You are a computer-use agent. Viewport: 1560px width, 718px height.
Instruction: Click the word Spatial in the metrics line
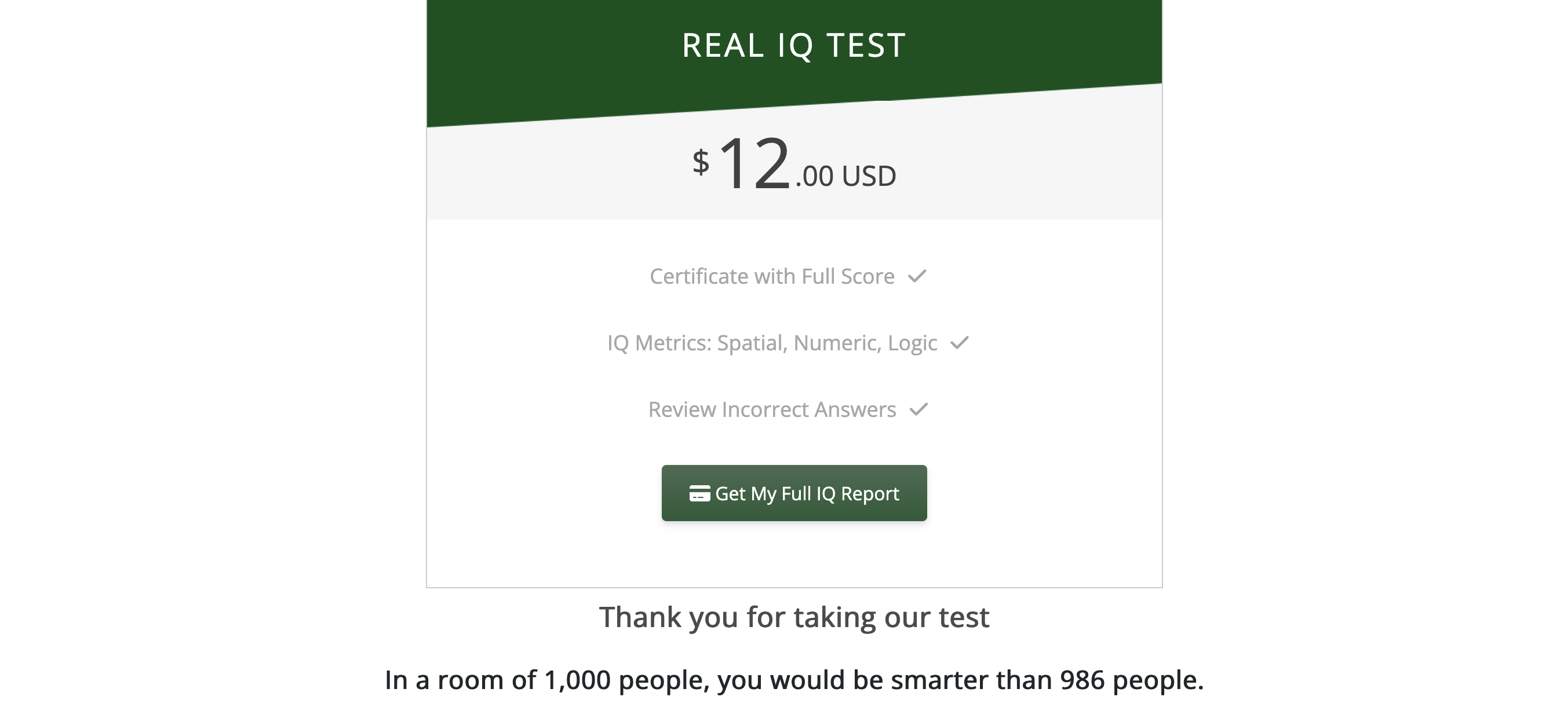point(752,343)
